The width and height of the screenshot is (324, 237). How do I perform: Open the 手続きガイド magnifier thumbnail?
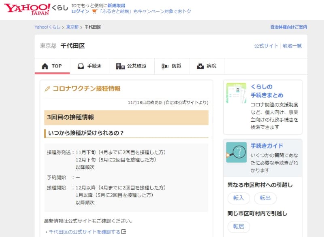tap(236, 152)
